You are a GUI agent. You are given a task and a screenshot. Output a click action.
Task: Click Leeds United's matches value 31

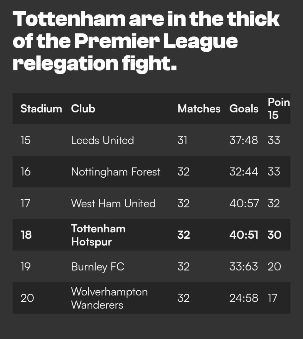(x=182, y=140)
